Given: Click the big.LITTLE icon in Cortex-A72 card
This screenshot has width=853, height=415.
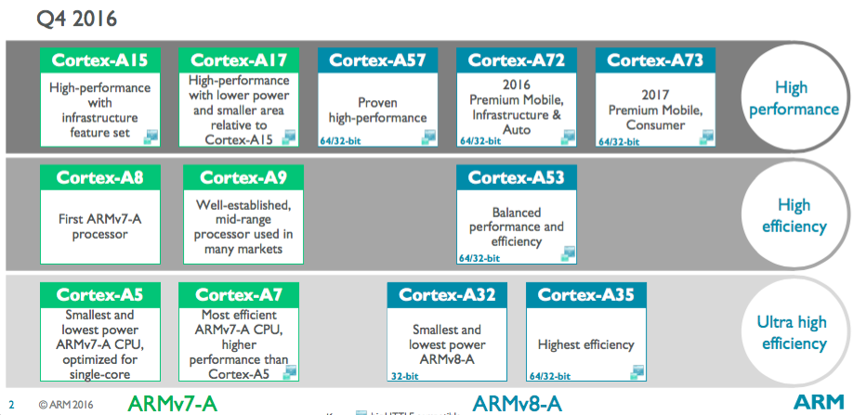Looking at the screenshot, I should (568, 136).
